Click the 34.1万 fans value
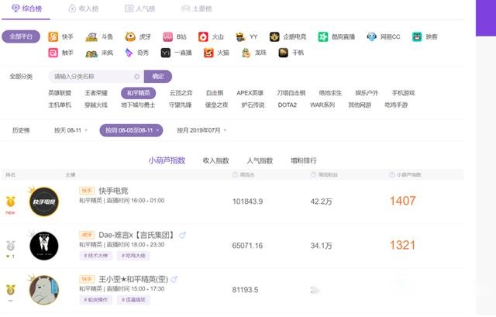 tap(321, 246)
